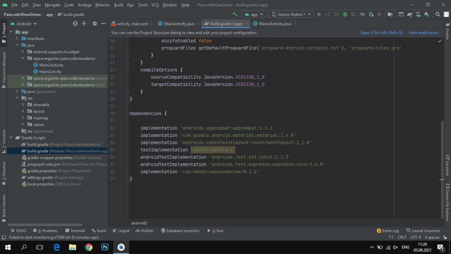The height and width of the screenshot is (254, 451).
Task: Open File Explorer from the taskbar
Action: pyautogui.click(x=73, y=247)
